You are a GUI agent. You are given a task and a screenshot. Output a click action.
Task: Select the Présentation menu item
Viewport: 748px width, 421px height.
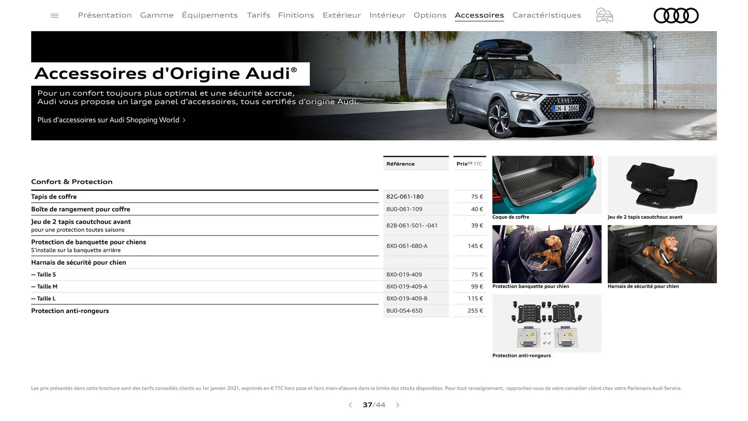104,15
